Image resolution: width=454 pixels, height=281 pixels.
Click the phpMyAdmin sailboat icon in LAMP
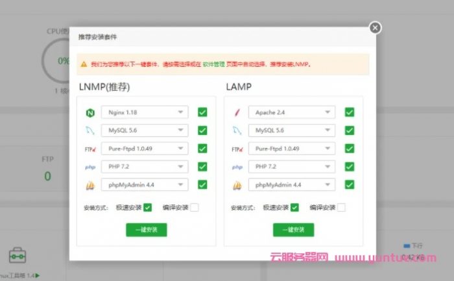coord(237,185)
